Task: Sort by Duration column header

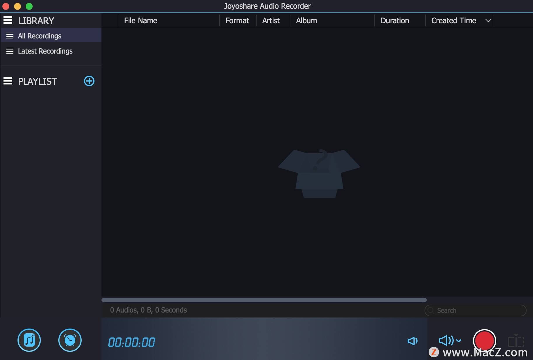Action: point(395,20)
